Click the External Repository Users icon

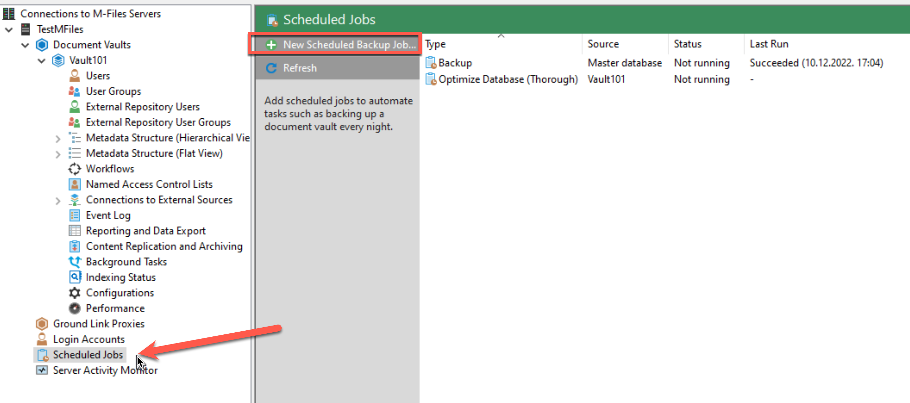pyautogui.click(x=74, y=106)
